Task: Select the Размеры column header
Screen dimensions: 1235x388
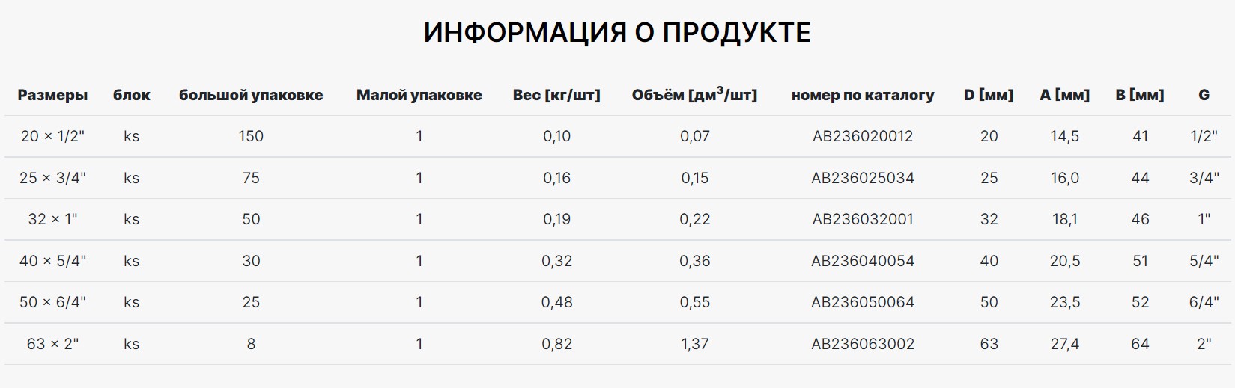Action: (x=52, y=95)
